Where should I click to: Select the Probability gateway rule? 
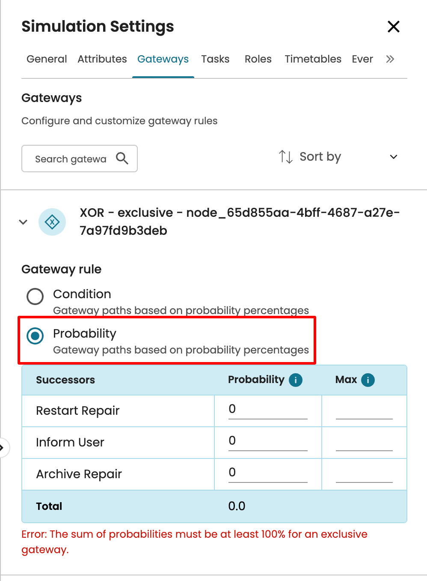click(x=35, y=336)
